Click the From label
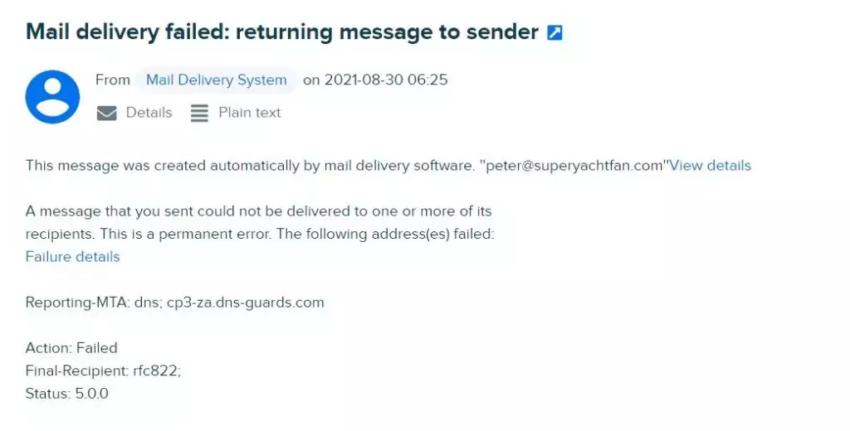The image size is (850, 431). tap(113, 80)
